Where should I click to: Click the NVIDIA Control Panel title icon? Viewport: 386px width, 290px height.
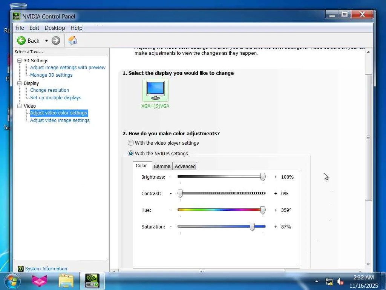click(x=17, y=16)
